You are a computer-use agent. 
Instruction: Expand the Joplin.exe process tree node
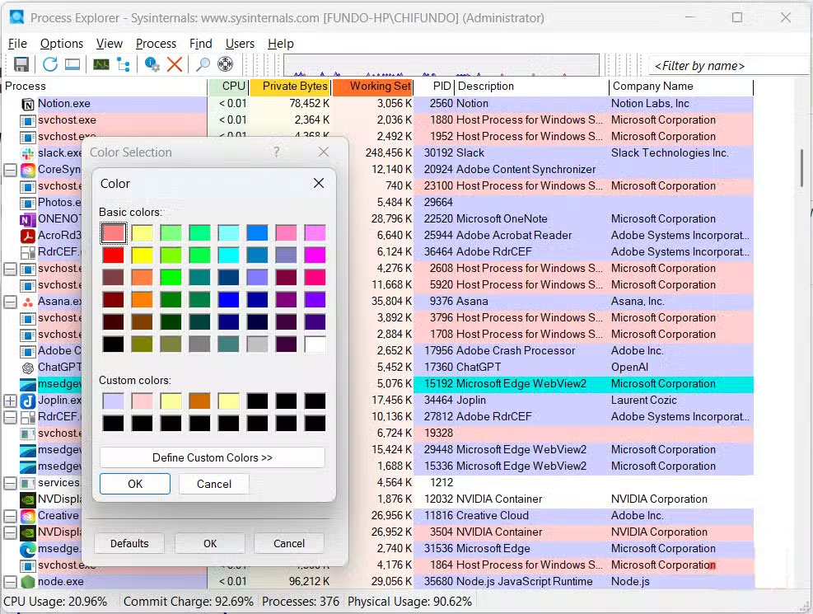pyautogui.click(x=10, y=401)
